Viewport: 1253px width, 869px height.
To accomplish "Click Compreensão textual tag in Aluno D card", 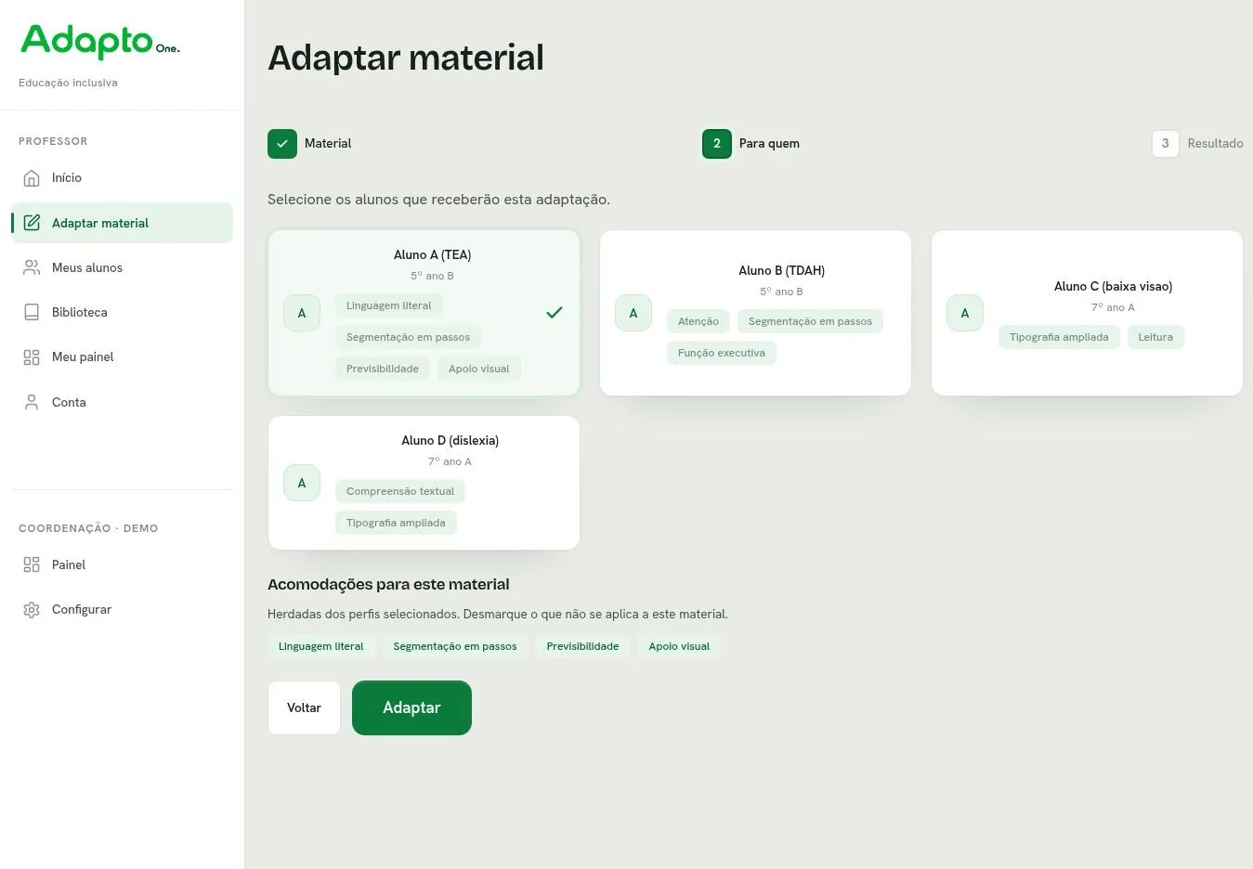I will [x=400, y=491].
